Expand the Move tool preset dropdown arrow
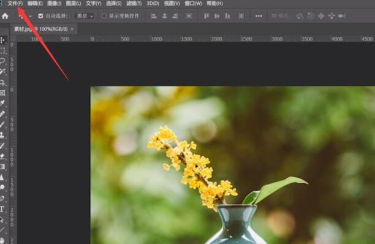 [x=31, y=17]
